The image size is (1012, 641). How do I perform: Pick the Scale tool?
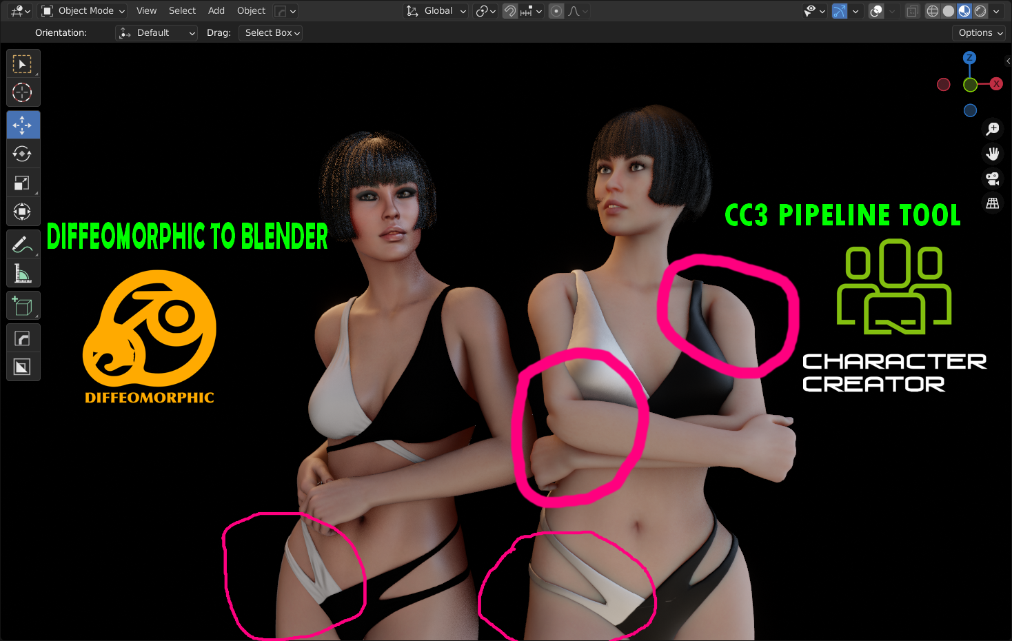[x=23, y=183]
